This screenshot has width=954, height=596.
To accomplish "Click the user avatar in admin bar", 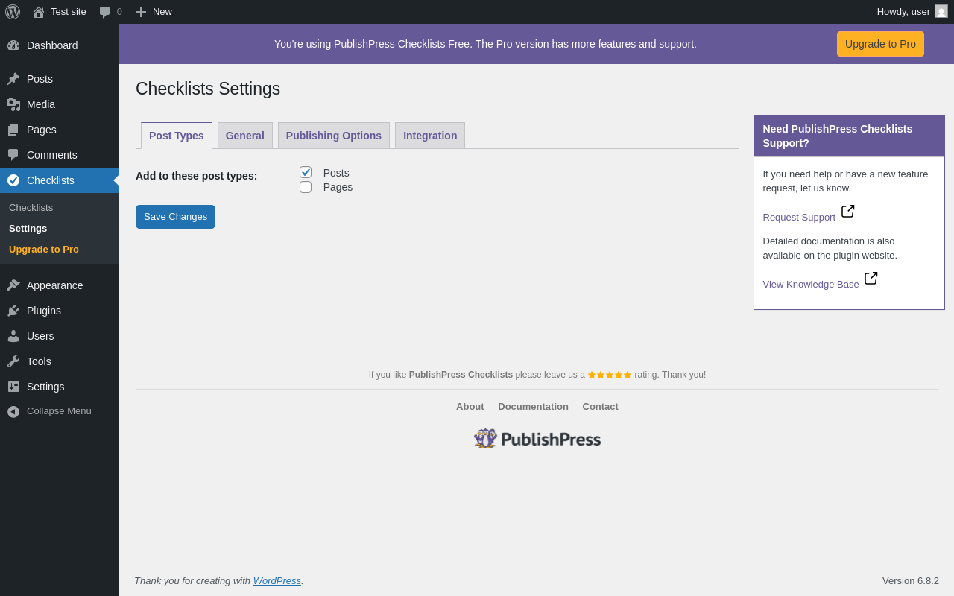I will [x=941, y=11].
